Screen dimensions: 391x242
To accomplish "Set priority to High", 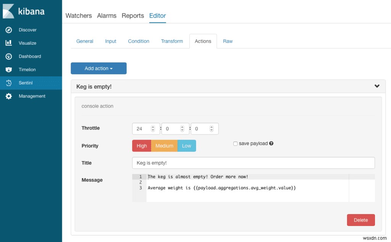I will [x=141, y=146].
